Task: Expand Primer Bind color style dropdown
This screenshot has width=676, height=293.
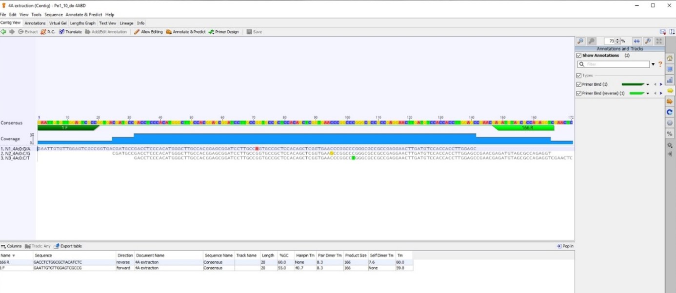Action: 648,84
